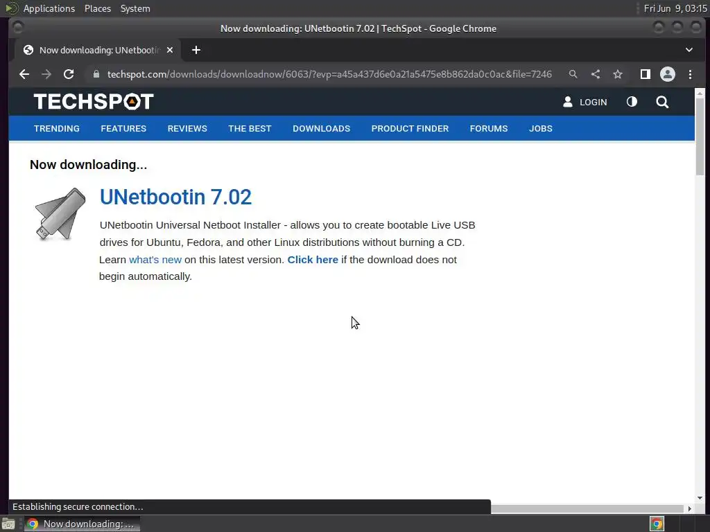Click the Chrome workspace icon in bottom panel
This screenshot has height=532, width=710.
pyautogui.click(x=657, y=524)
